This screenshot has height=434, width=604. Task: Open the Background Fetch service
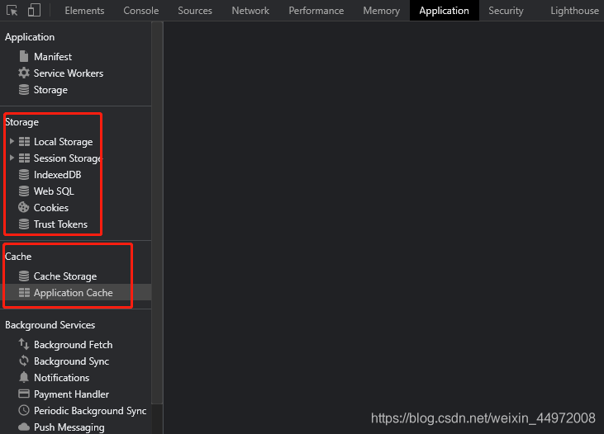click(x=74, y=345)
